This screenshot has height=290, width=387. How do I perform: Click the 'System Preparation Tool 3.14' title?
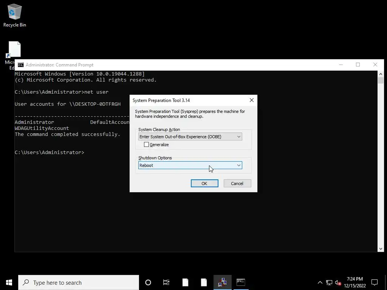point(161,100)
